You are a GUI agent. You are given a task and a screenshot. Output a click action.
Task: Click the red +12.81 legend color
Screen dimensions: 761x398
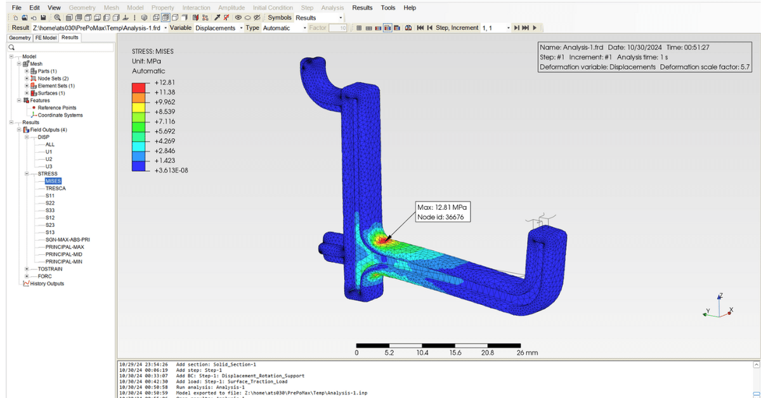click(138, 87)
